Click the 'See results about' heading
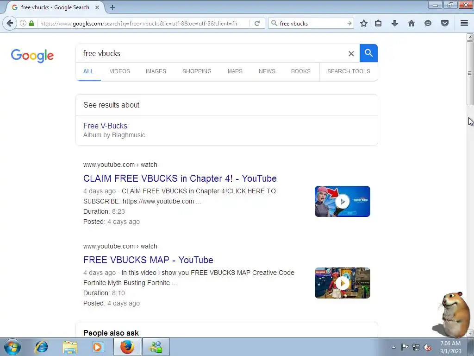The image size is (474, 356). click(x=111, y=105)
